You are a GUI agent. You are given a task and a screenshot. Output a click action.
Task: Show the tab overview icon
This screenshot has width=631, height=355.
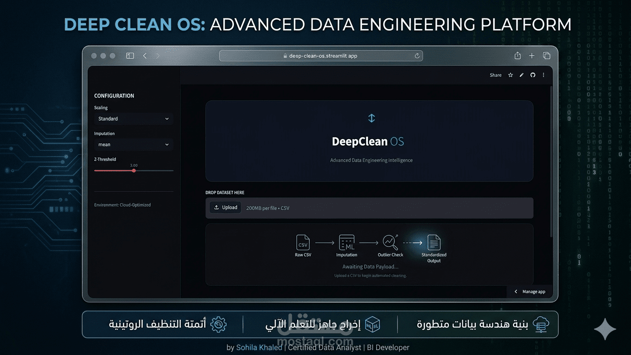[x=546, y=55]
